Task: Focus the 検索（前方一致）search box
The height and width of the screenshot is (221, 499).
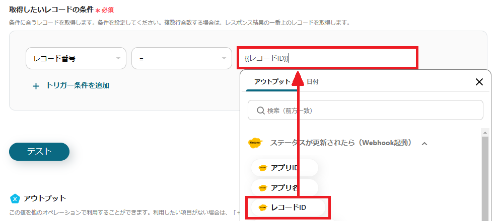Action: tap(366, 110)
